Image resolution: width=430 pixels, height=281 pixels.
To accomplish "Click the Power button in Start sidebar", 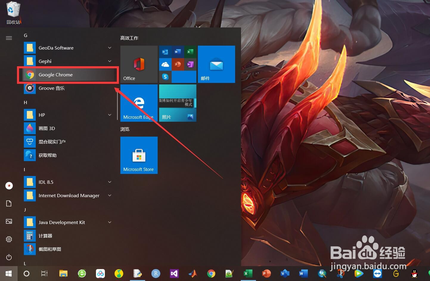I will coord(9,257).
